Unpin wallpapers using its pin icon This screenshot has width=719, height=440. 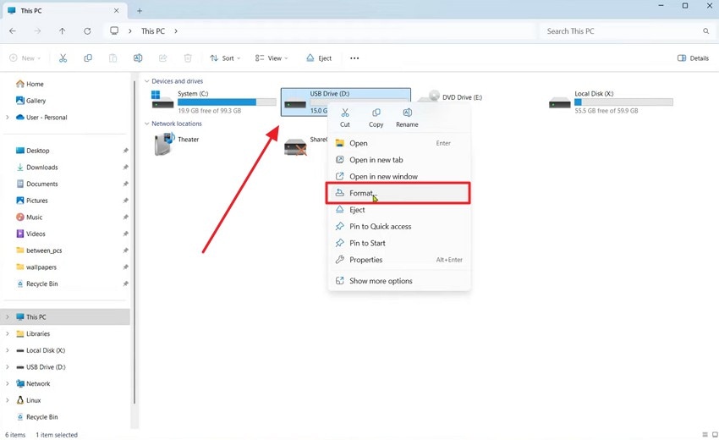click(x=126, y=267)
